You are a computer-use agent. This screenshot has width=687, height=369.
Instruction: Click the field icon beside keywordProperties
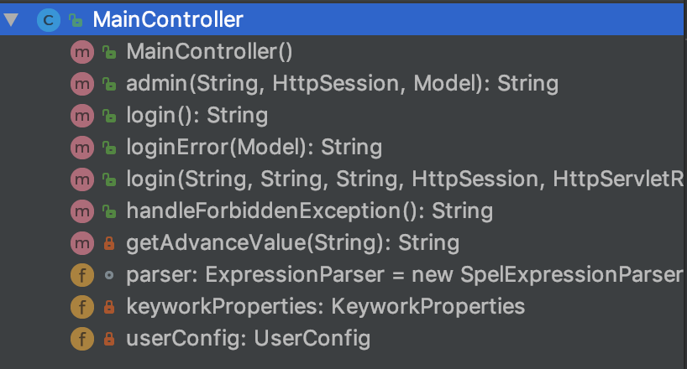(x=81, y=307)
